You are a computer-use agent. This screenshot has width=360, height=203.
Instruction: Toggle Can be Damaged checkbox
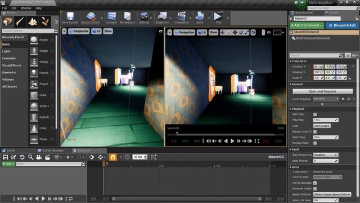315,183
